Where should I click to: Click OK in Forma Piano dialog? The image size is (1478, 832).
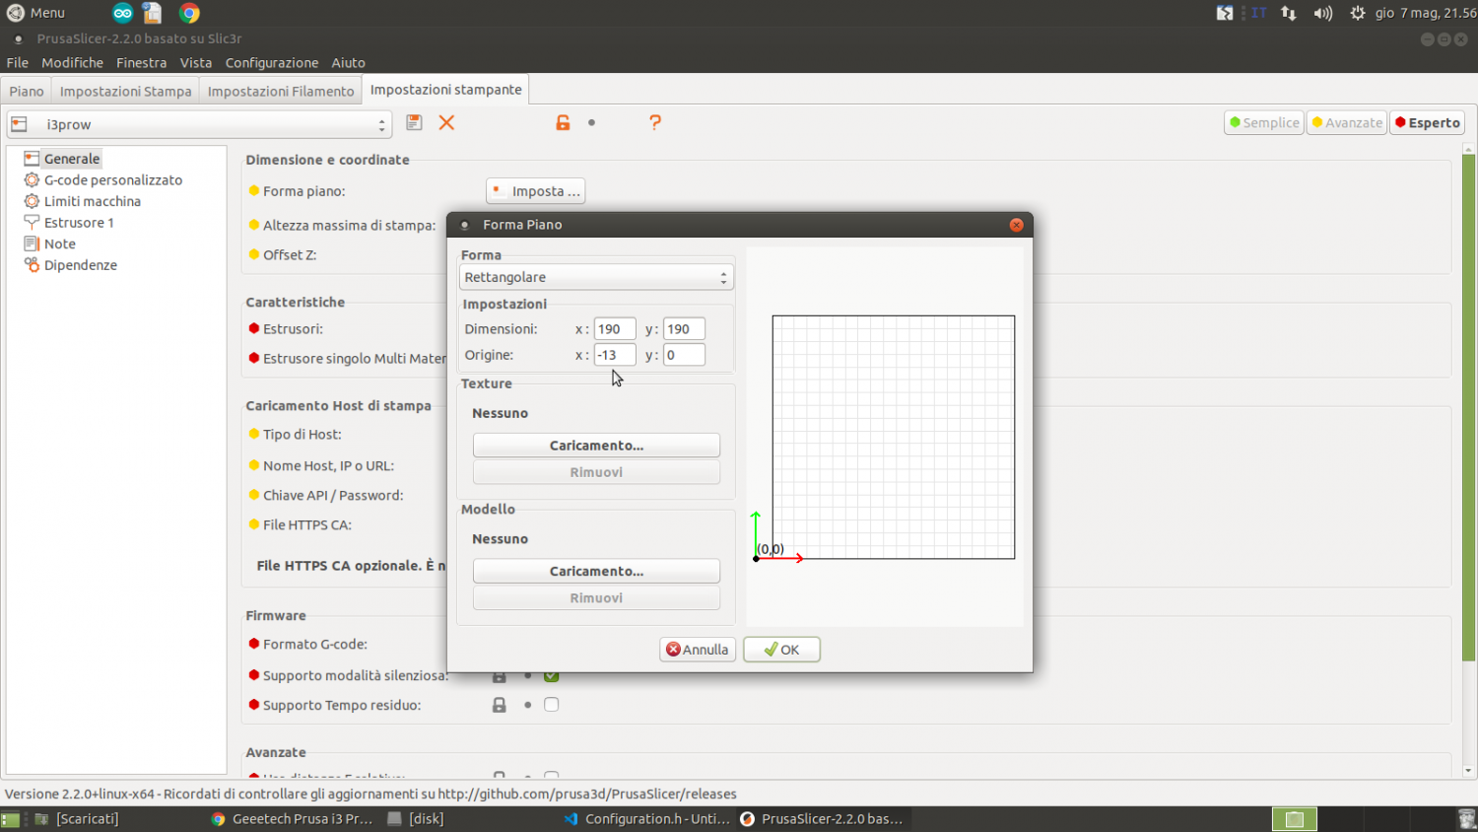tap(781, 650)
